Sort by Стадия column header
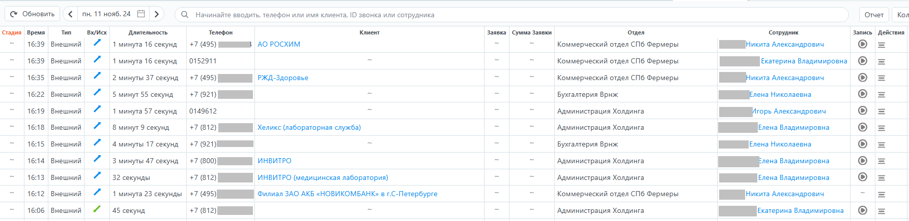 (x=12, y=32)
